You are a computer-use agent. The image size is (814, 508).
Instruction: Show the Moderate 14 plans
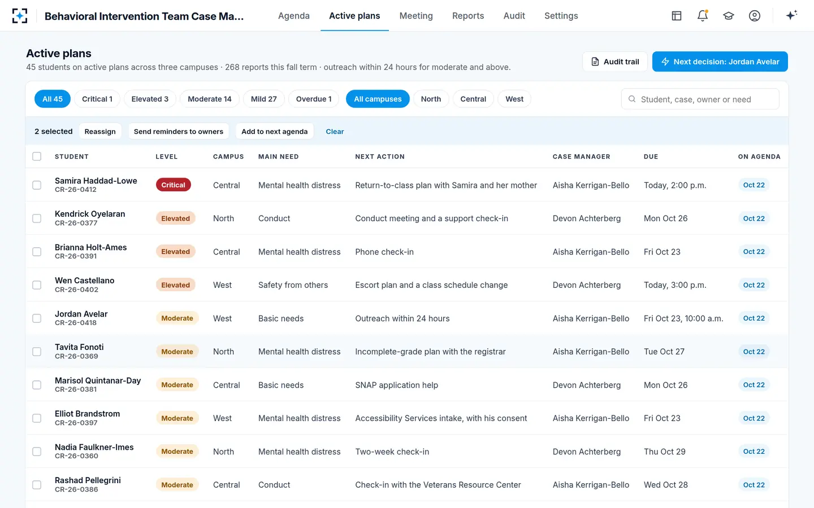210,99
